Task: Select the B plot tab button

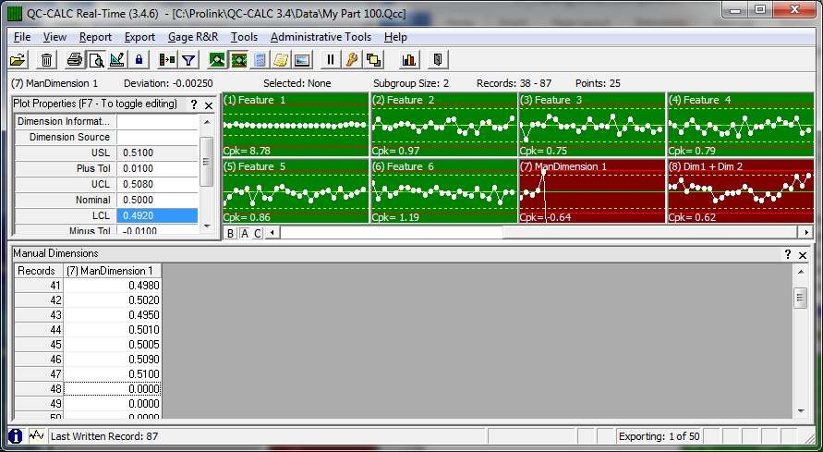Action: (230, 233)
